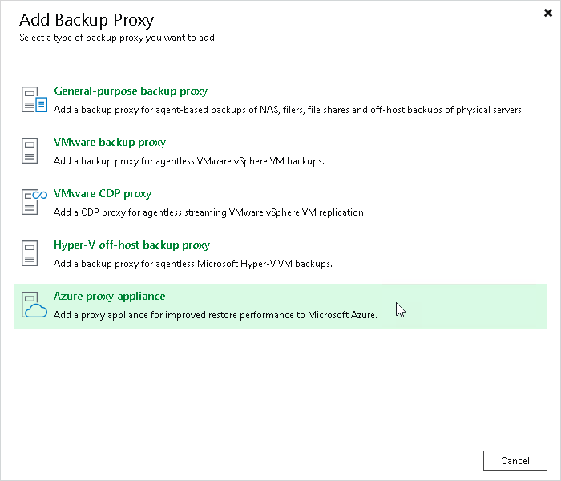Click the Add Backup Proxy dialog title
The height and width of the screenshot is (481, 561).
click(87, 20)
